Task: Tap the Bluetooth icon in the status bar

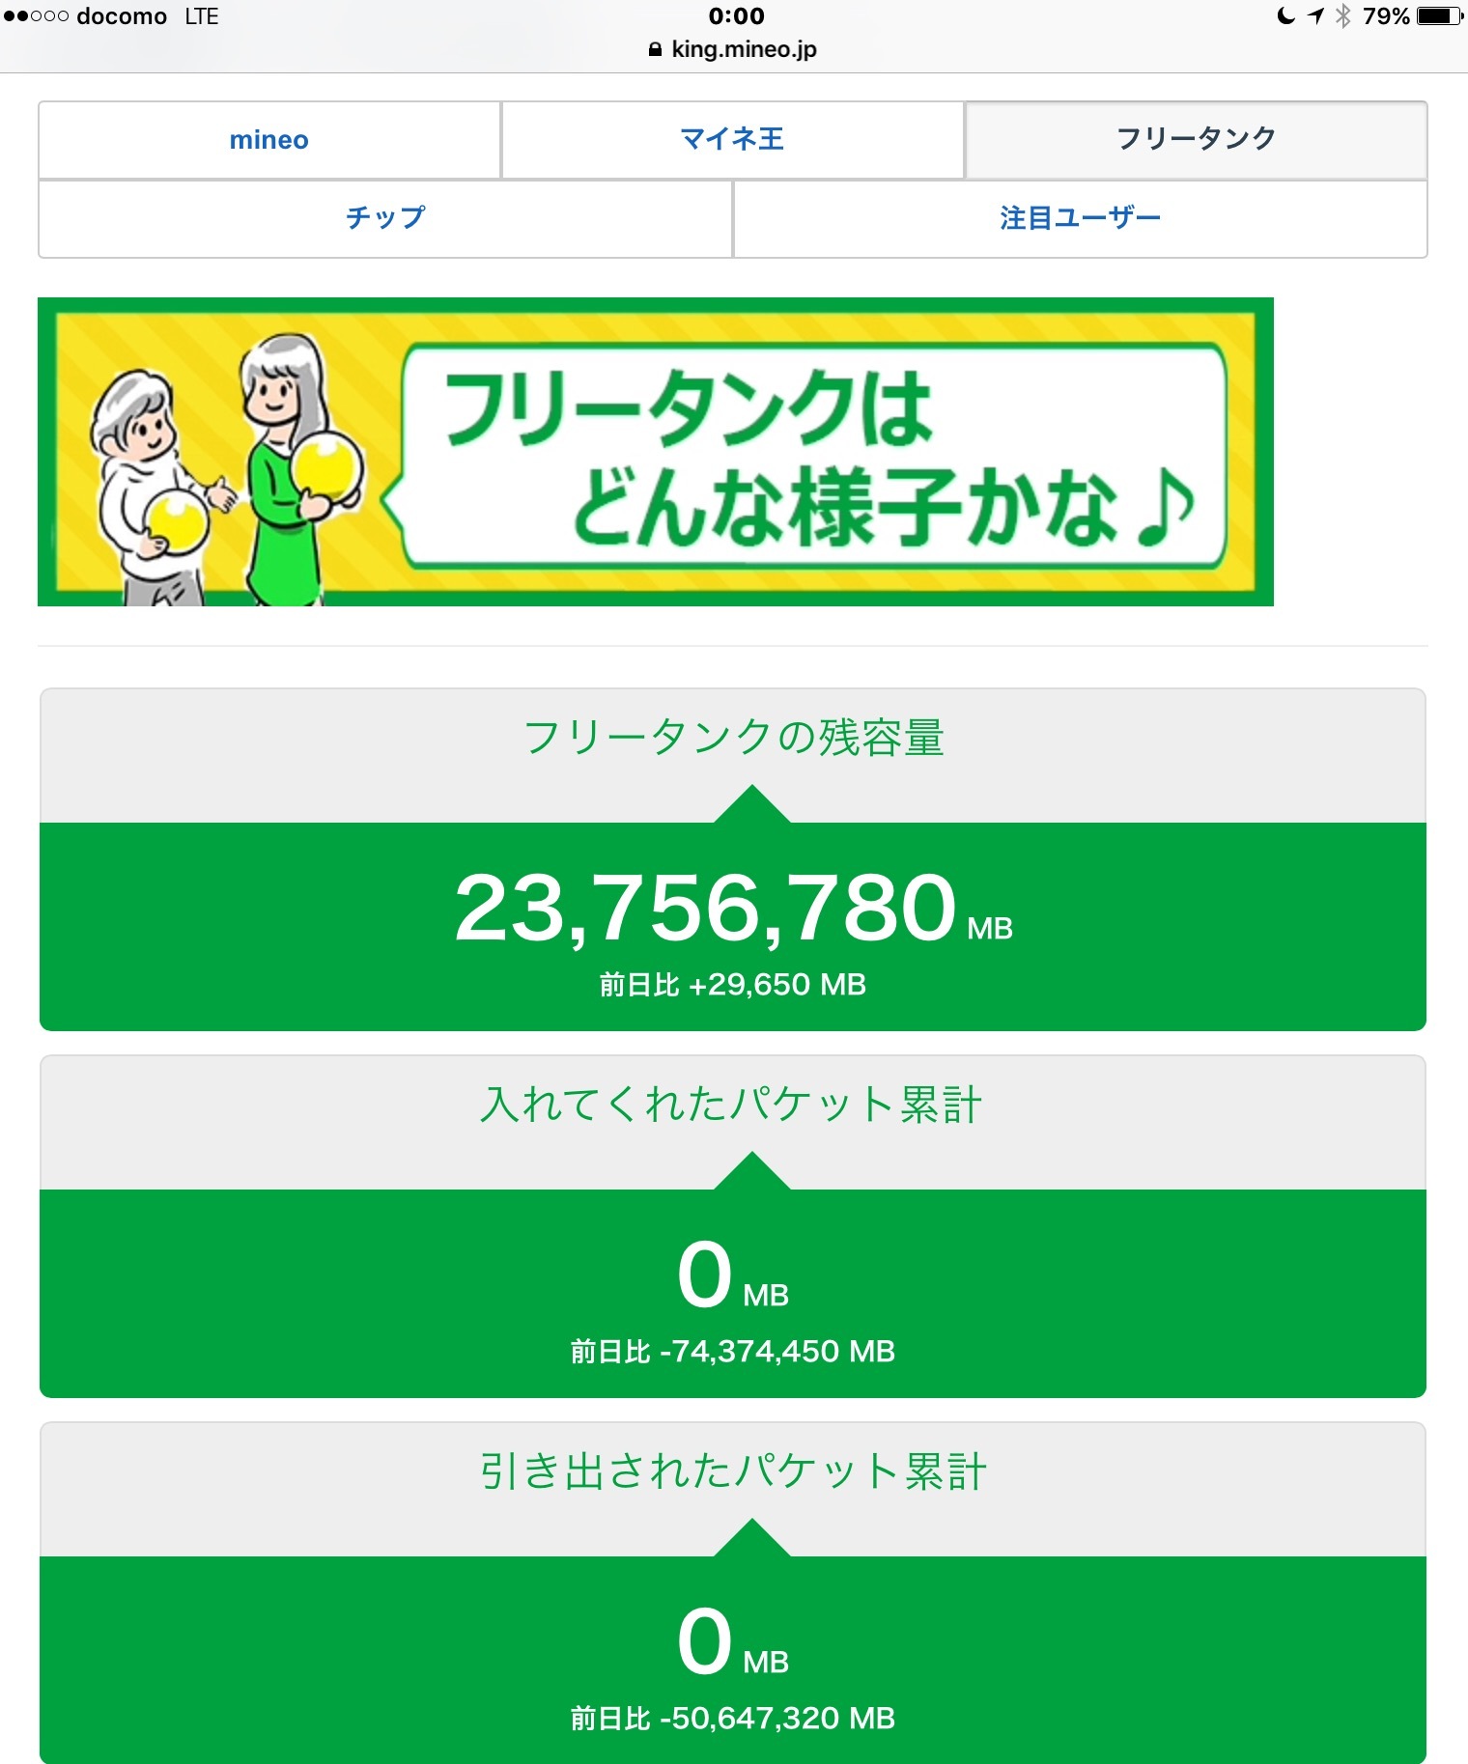Action: 1342,16
